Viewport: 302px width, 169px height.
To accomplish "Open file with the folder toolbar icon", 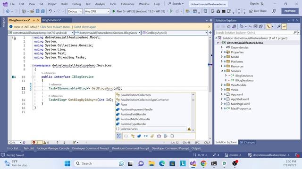I will tap(32, 11).
